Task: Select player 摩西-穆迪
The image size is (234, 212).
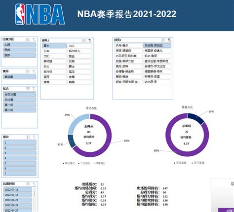Action: [x=128, y=76]
